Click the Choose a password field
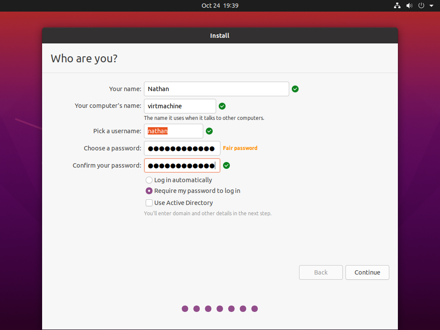The width and height of the screenshot is (440, 330). [x=182, y=148]
